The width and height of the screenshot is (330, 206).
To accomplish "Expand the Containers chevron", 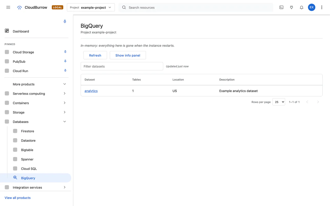I will [x=64, y=103].
